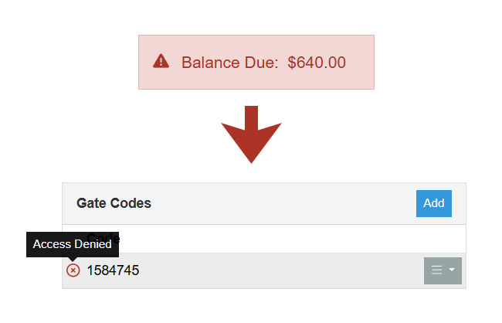The image size is (502, 323).
Task: Click the Code column header
Action: click(x=103, y=238)
